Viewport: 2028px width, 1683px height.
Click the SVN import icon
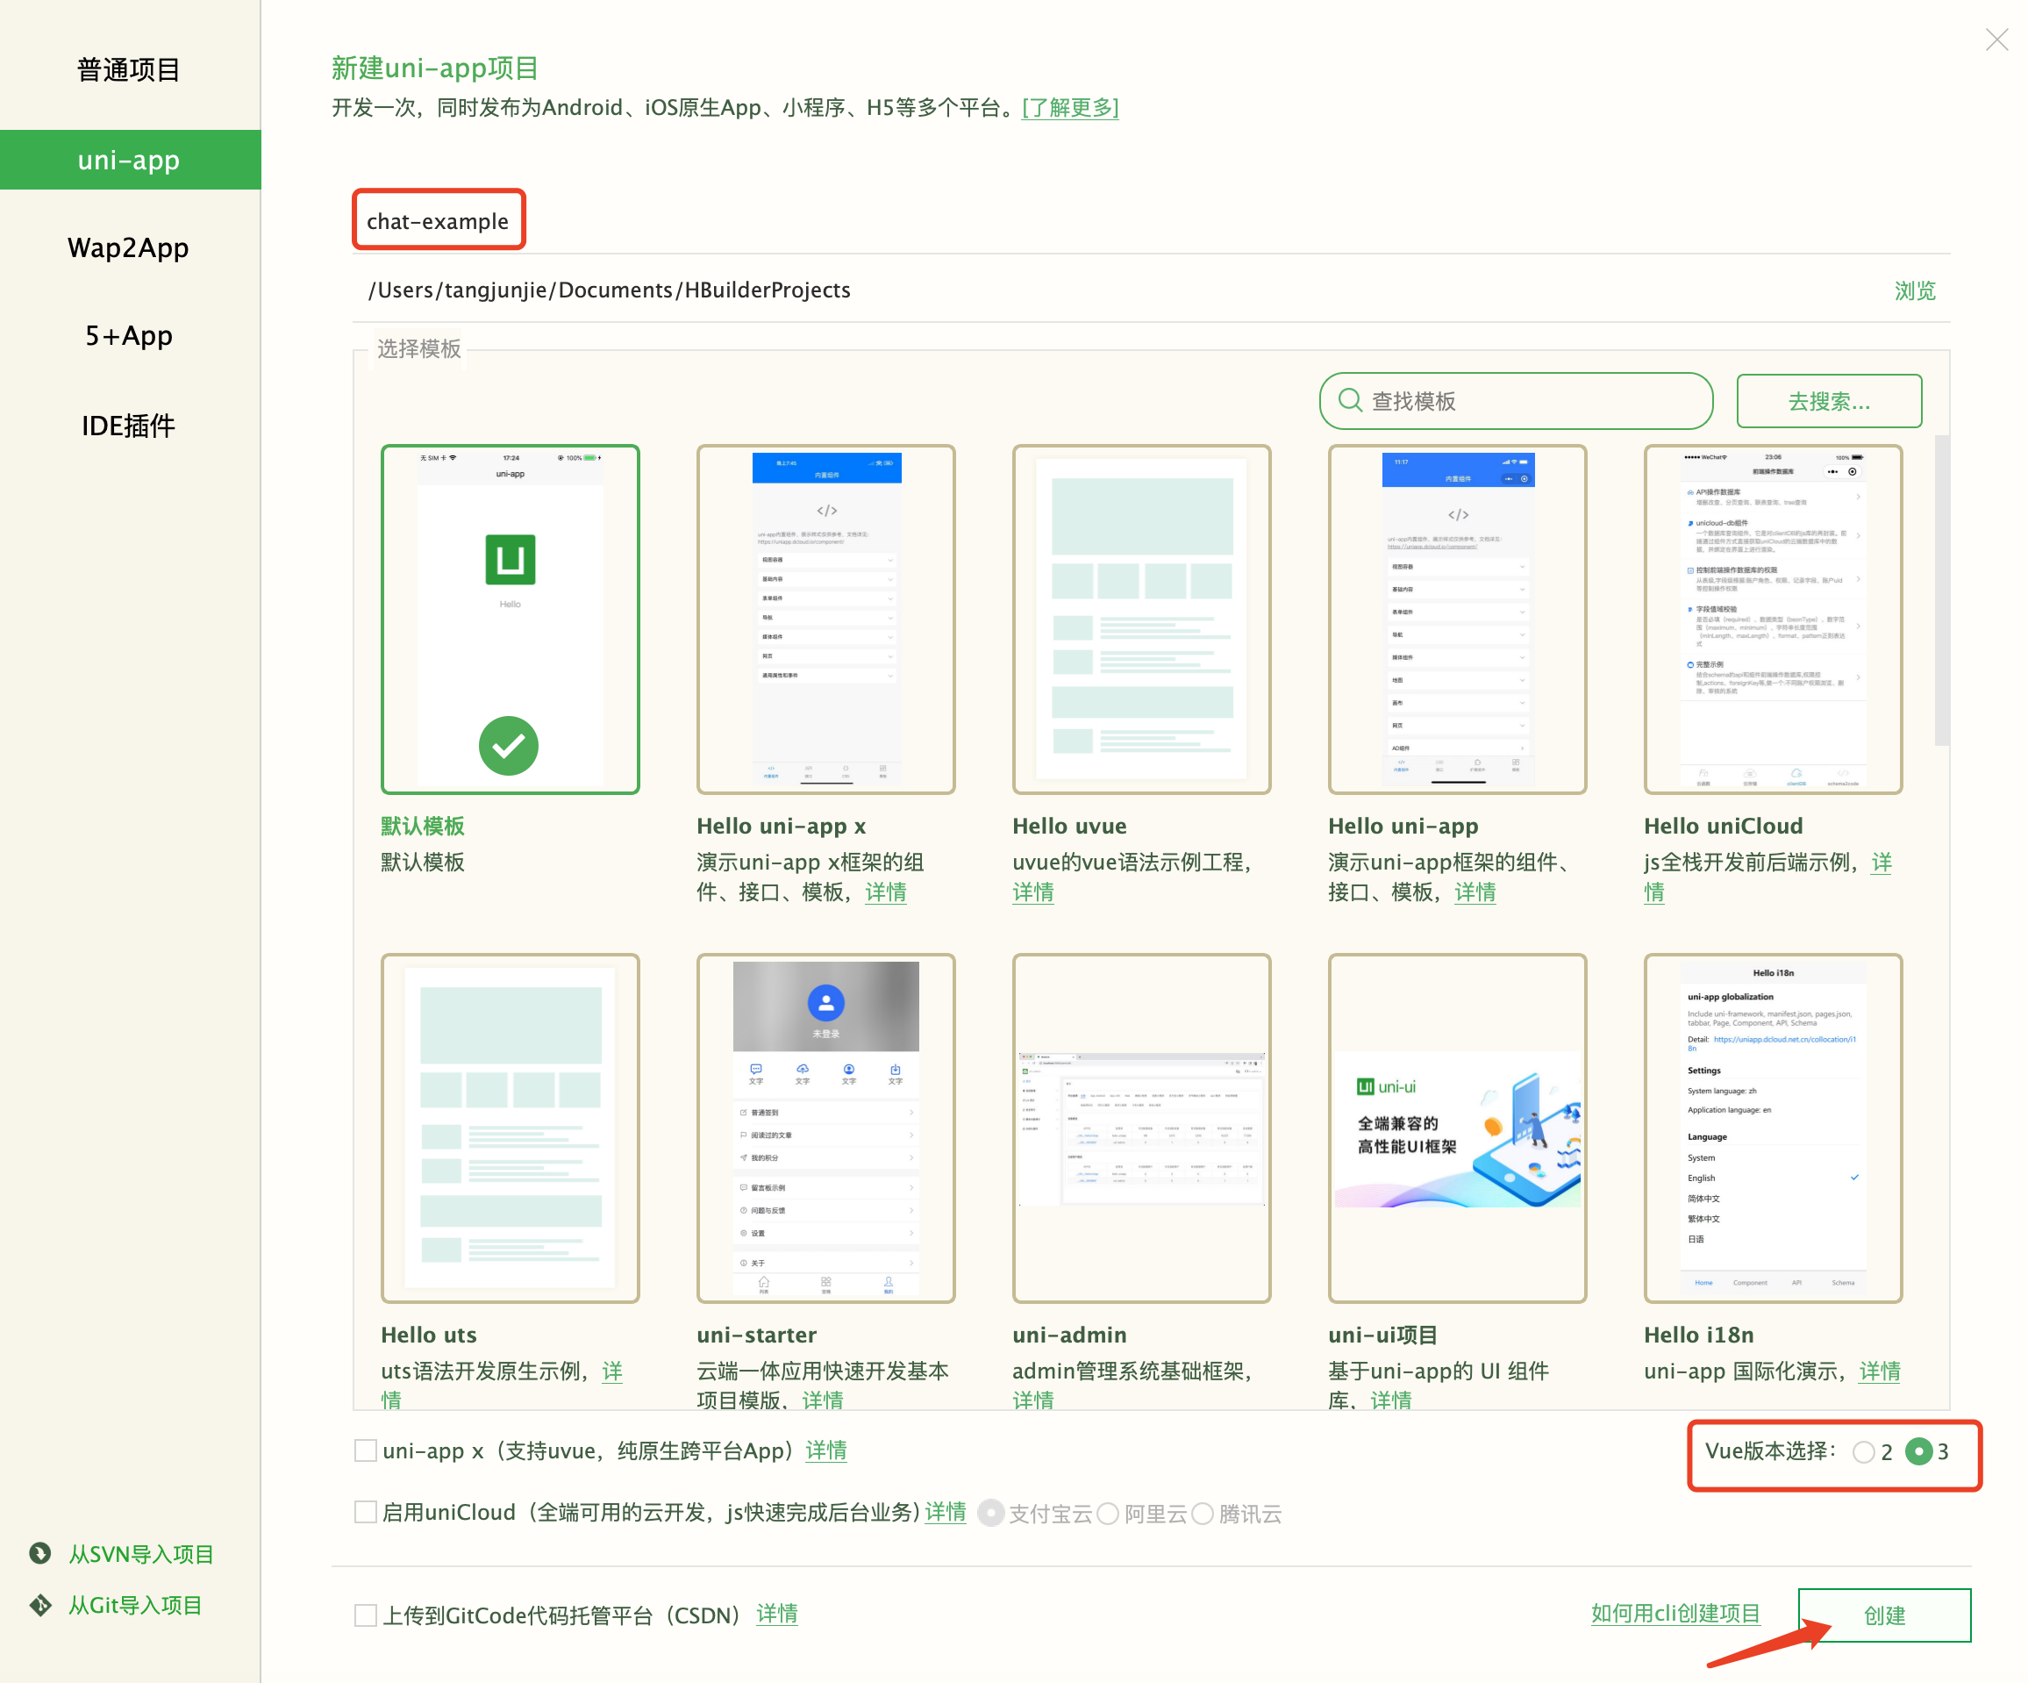40,1553
